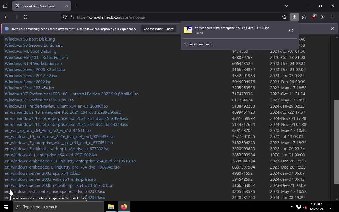Click date 1970-Jan-01 00:00

coord(287,155)
